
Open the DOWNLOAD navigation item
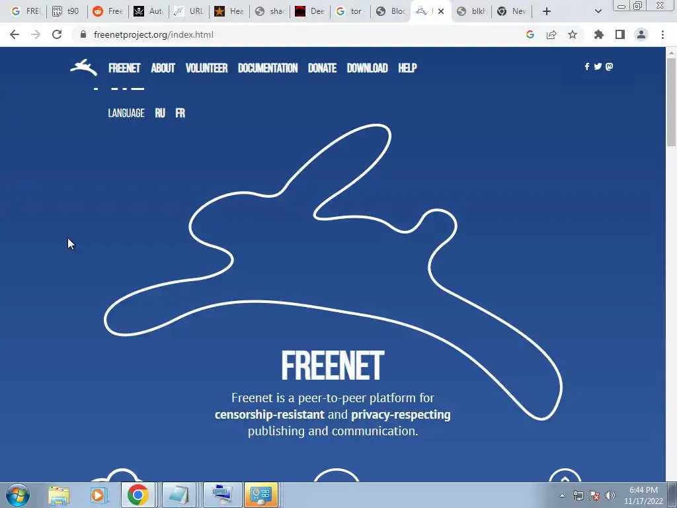pos(368,68)
